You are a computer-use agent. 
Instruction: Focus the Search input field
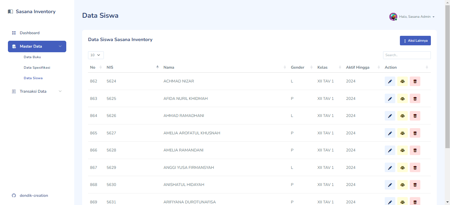click(407, 55)
